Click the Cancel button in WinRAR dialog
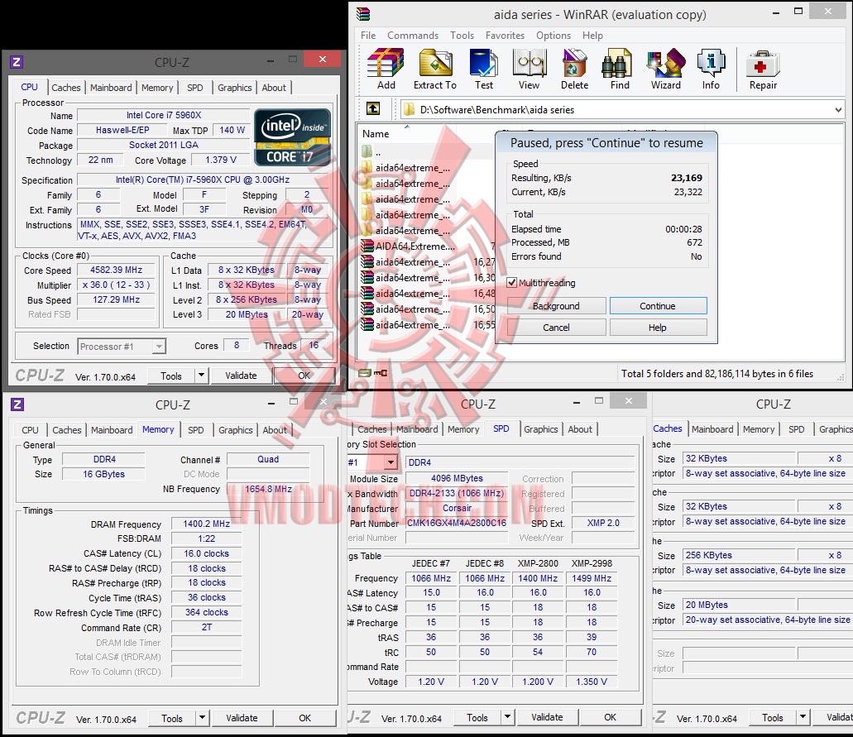This screenshot has width=853, height=737. (x=556, y=328)
